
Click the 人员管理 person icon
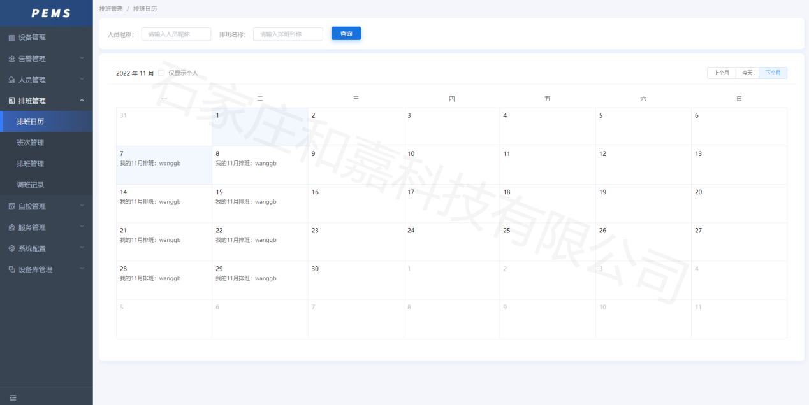point(11,80)
